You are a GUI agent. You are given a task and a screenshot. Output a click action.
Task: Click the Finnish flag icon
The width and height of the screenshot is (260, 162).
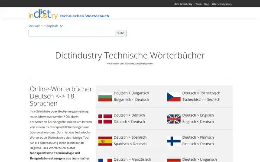174,141
